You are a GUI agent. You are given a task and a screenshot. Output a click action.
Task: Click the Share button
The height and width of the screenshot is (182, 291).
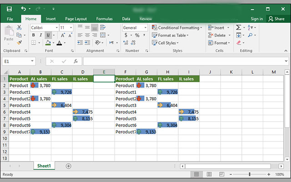276,19
